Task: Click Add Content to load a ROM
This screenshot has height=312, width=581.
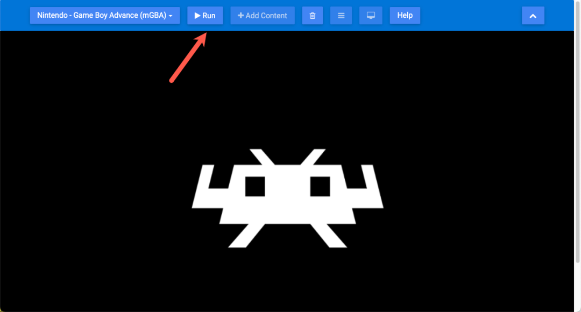Action: tap(263, 15)
